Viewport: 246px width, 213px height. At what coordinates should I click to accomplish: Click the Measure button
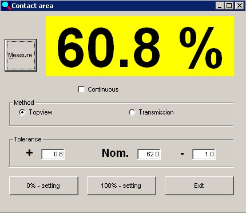(21, 56)
